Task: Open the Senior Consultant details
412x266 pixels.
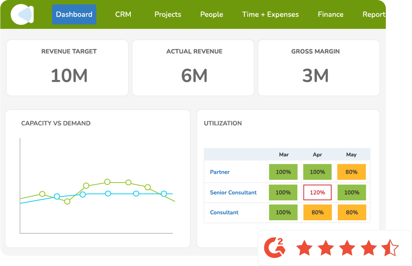Action: (234, 192)
